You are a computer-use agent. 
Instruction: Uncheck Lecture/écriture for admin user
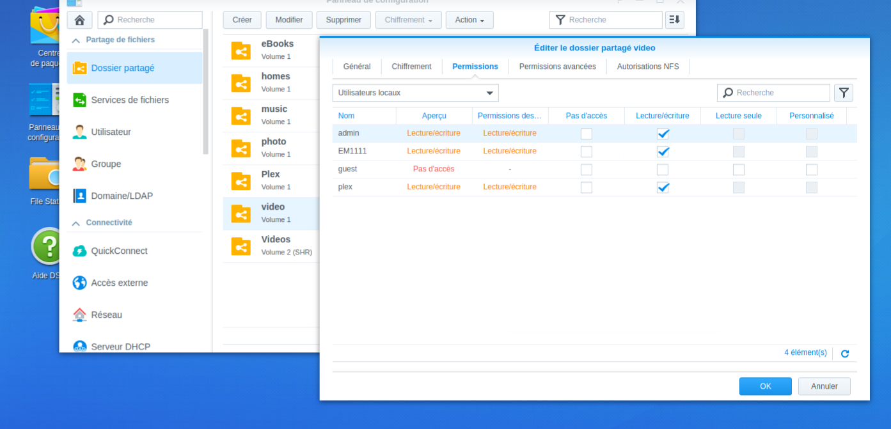coord(663,134)
